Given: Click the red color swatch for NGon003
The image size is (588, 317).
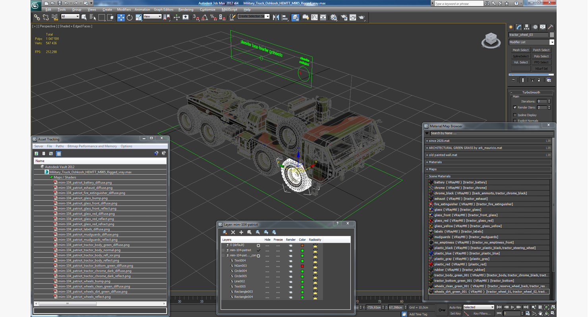Looking at the screenshot, I should click(x=302, y=266).
